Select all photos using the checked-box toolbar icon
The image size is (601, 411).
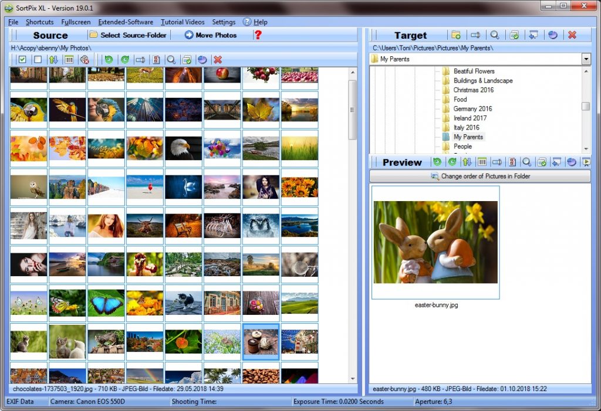click(x=22, y=59)
